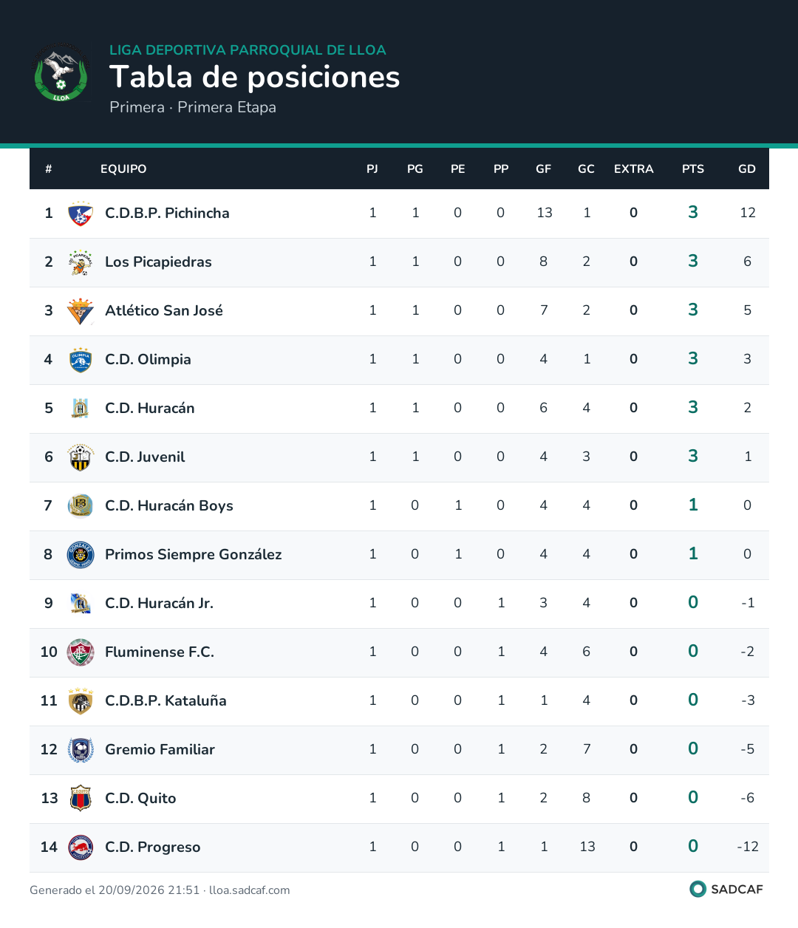Open Primos Siempre González team name

coord(194,554)
